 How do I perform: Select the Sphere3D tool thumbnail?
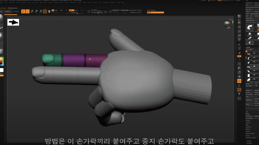pyautogui.click(x=250, y=34)
